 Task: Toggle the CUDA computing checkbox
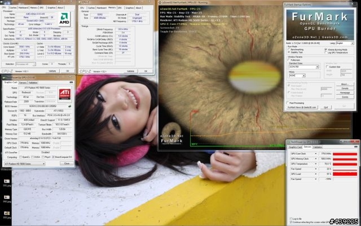coord(33,157)
